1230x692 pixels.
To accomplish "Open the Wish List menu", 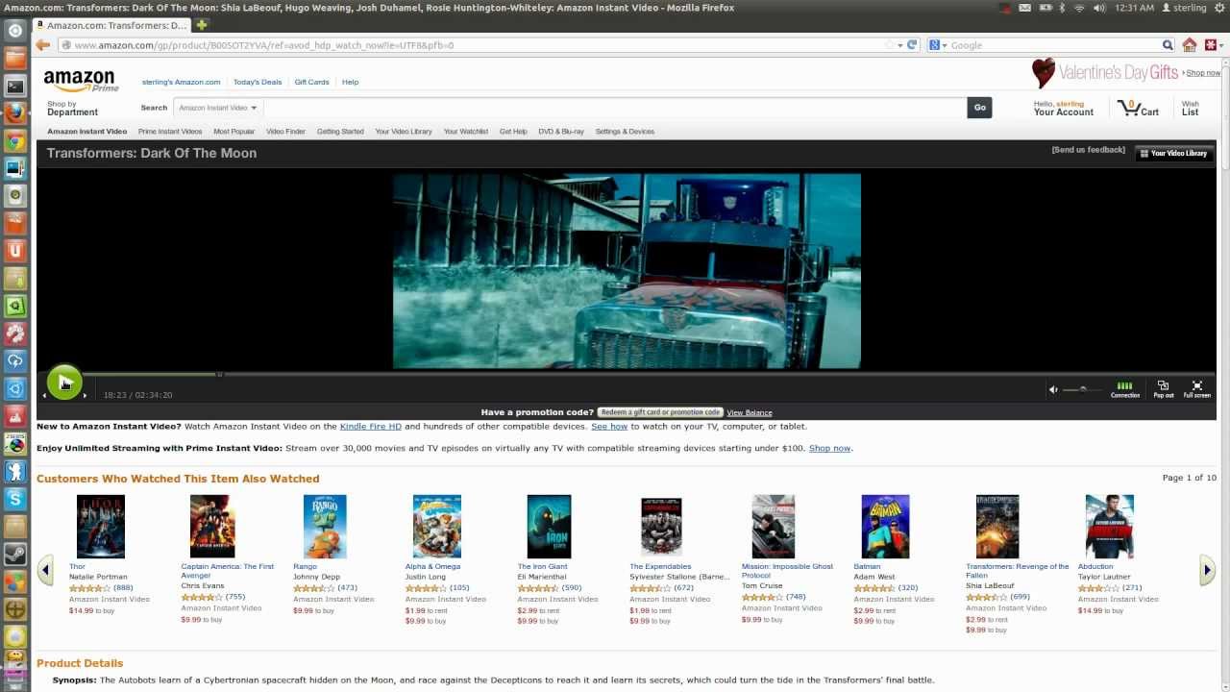I will [1191, 108].
